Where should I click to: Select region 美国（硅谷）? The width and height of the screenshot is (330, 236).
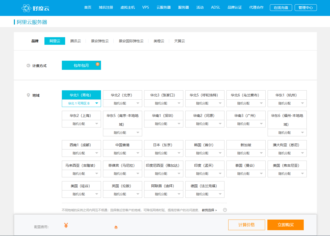pyautogui.click(x=81, y=186)
